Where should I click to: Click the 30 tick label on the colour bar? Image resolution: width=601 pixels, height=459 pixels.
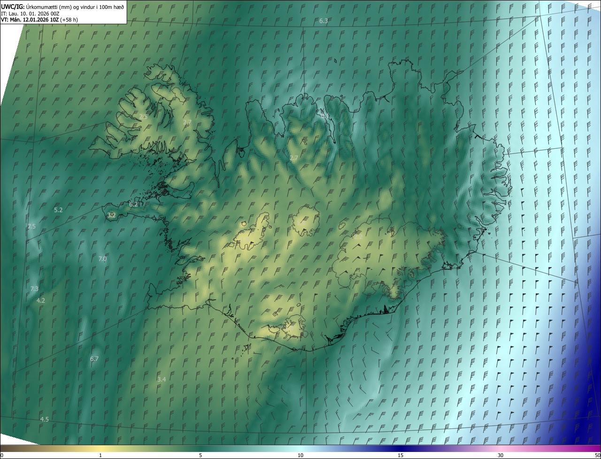click(x=501, y=455)
